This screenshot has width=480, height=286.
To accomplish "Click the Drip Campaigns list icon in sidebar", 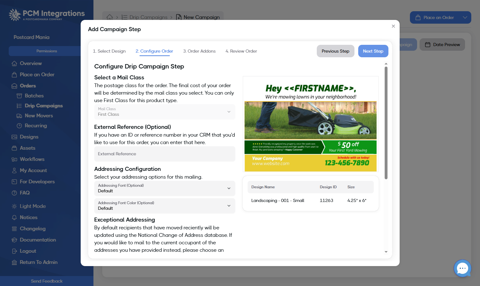I will pos(19,106).
